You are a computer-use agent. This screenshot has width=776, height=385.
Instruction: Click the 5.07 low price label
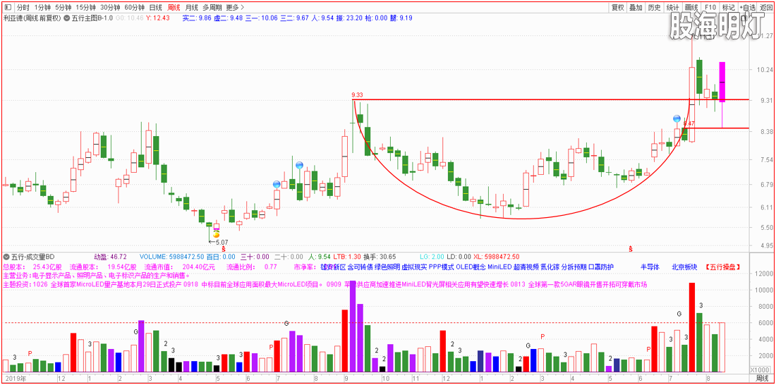(x=222, y=242)
